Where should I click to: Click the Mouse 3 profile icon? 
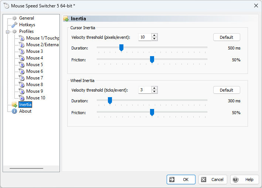click(x=21, y=51)
